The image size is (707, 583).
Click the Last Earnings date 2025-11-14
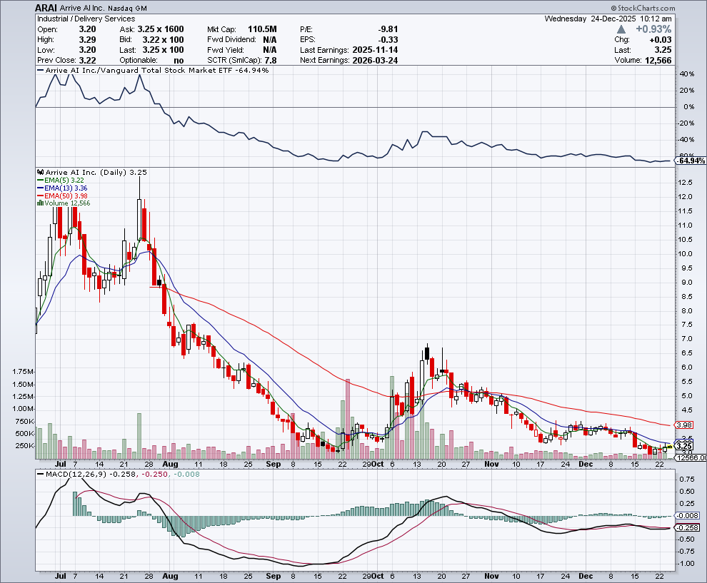coord(375,50)
